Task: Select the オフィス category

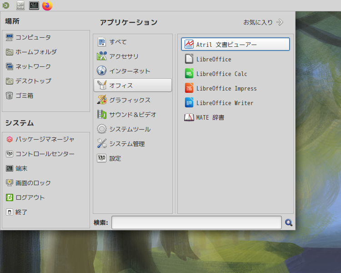Action: 133,85
